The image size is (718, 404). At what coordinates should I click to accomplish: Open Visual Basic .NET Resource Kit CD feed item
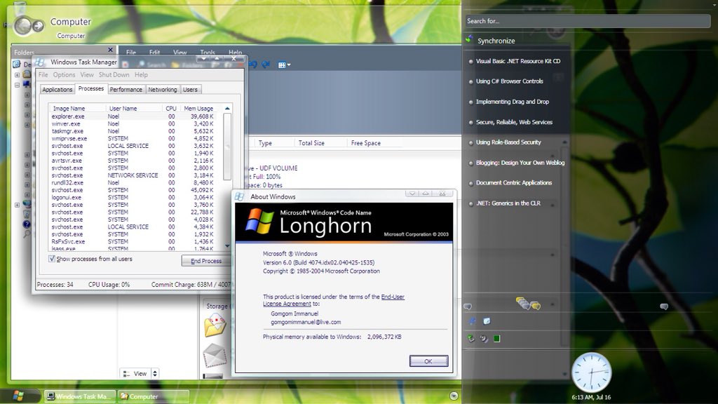pos(518,61)
